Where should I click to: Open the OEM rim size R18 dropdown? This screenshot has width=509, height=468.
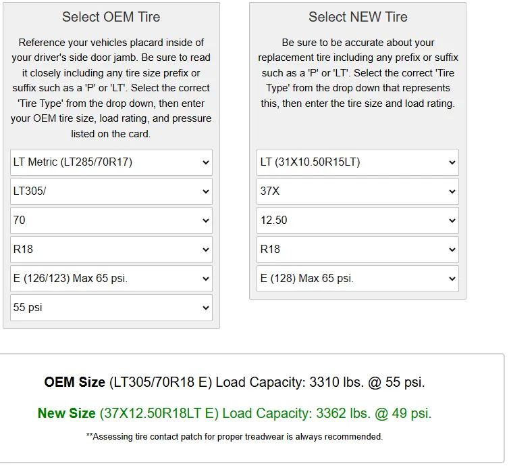(x=111, y=250)
